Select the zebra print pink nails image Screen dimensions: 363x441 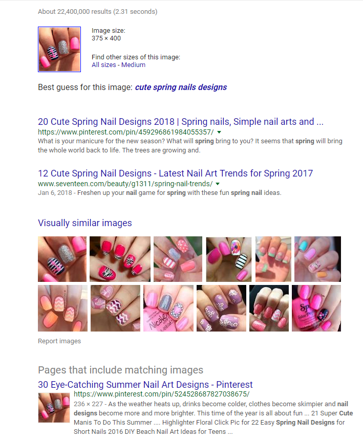[x=120, y=259]
